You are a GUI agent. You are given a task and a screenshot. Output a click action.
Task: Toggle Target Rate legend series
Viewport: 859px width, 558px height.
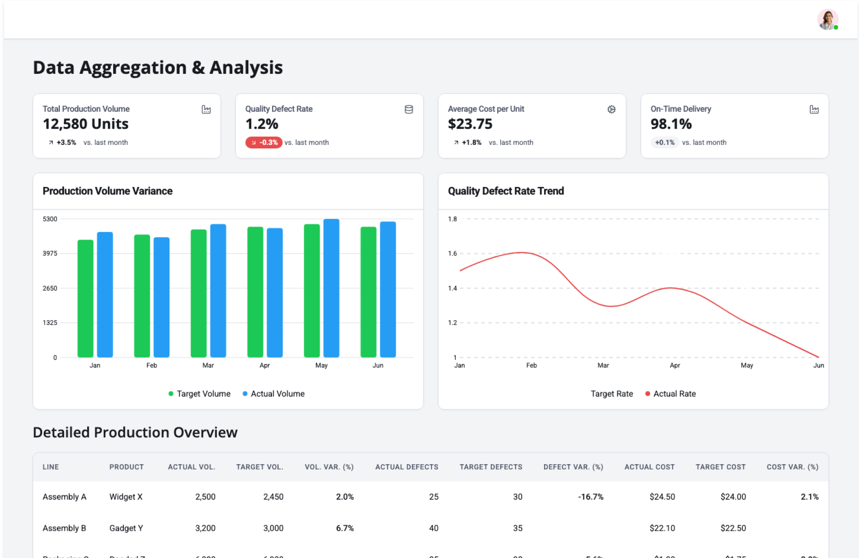click(611, 394)
